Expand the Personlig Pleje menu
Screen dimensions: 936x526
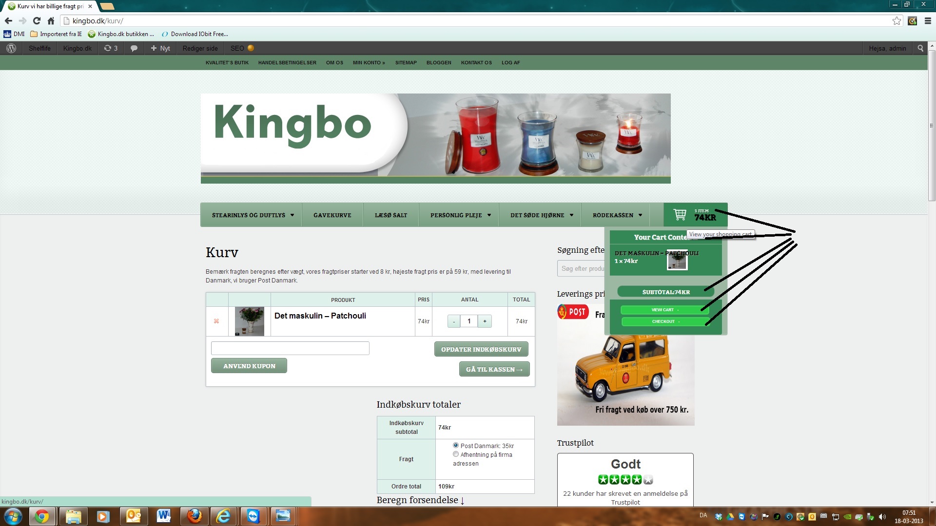pos(460,215)
